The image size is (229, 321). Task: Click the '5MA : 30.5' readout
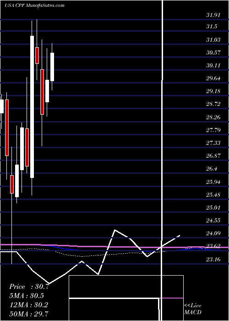click(27, 296)
